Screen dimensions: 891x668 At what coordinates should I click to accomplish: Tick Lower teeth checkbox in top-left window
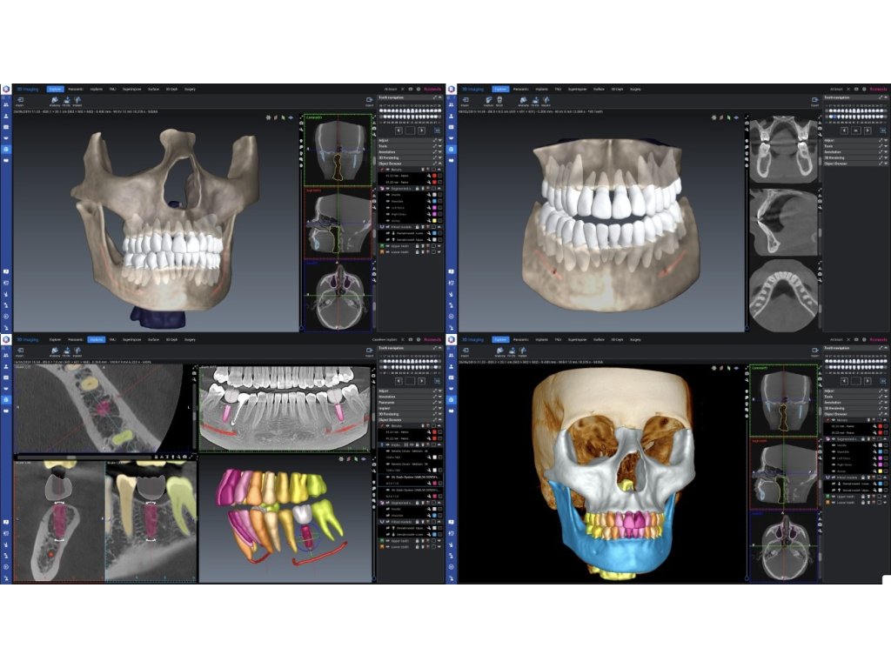pos(433,252)
